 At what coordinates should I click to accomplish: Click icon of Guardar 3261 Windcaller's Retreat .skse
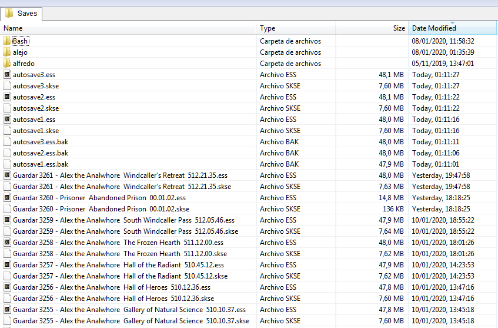7,187
